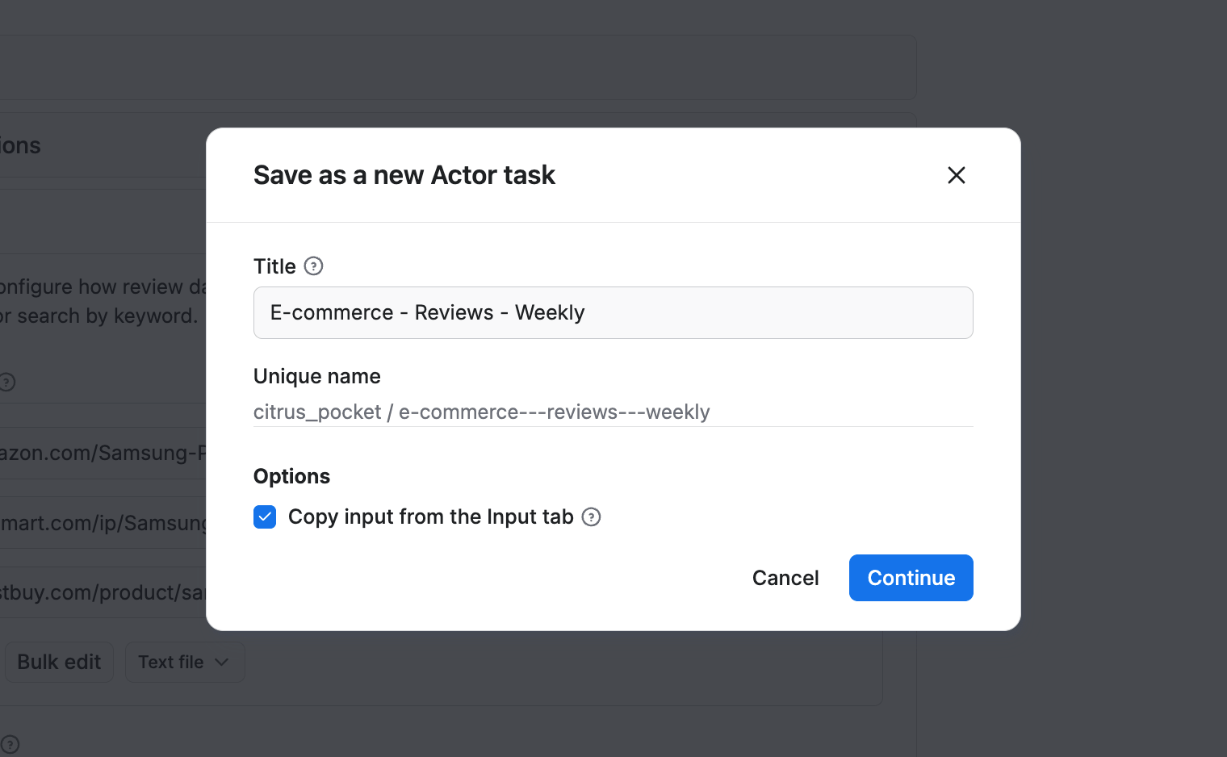Click the chevron arrow on Text file
Viewport: 1227px width, 757px height.
(222, 663)
